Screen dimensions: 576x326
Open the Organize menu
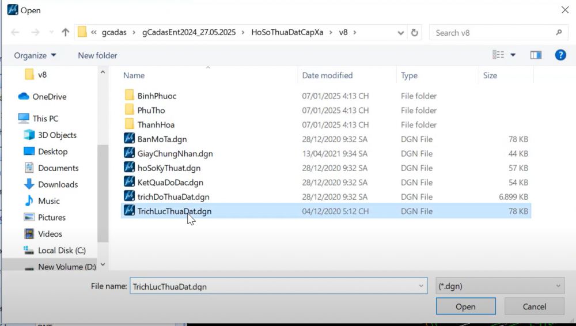click(35, 55)
